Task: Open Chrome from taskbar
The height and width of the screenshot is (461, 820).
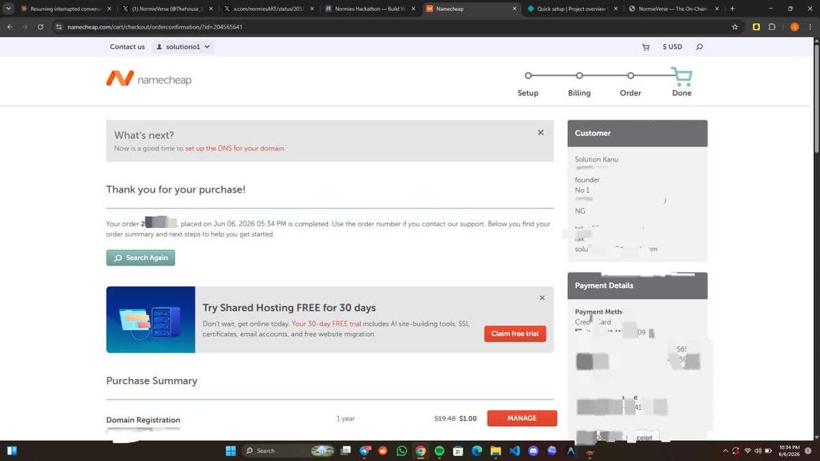Action: [420, 451]
